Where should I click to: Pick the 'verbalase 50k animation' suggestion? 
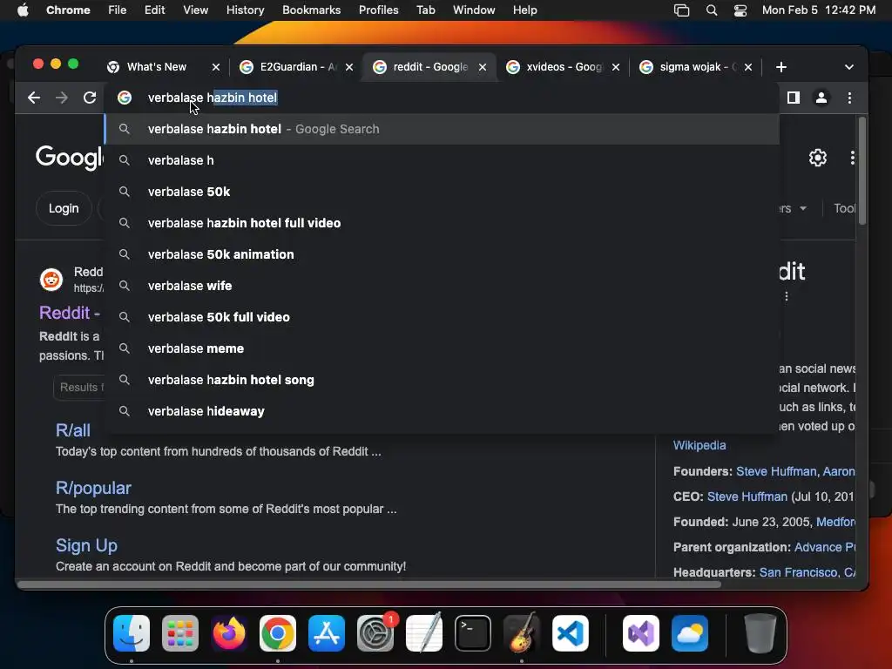coord(442,254)
